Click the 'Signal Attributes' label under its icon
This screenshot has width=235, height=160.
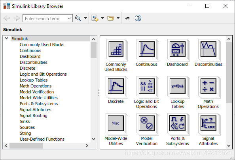click(x=208, y=141)
